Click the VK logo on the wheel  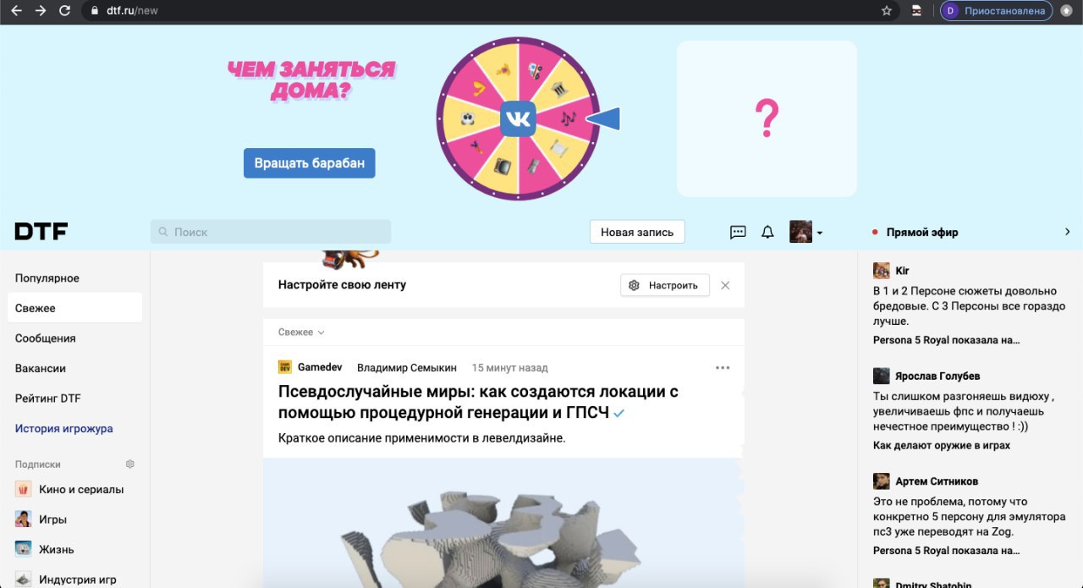[518, 119]
